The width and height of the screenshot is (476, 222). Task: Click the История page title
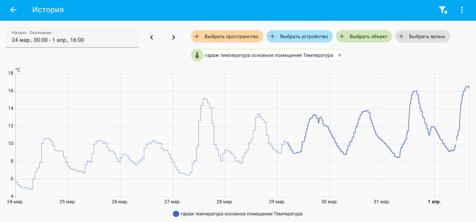point(48,10)
